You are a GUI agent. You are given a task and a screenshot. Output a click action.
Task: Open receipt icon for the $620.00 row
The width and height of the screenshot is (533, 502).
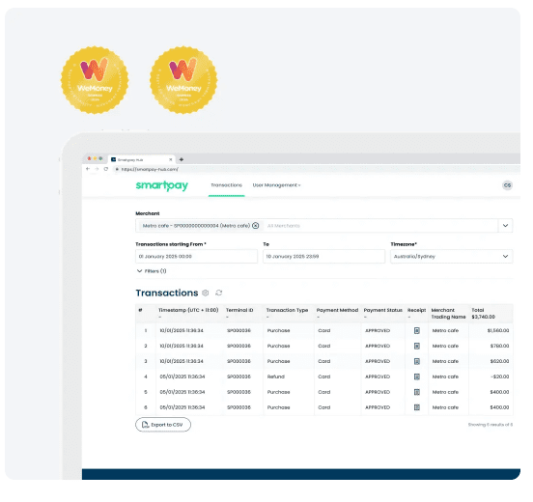click(x=417, y=361)
